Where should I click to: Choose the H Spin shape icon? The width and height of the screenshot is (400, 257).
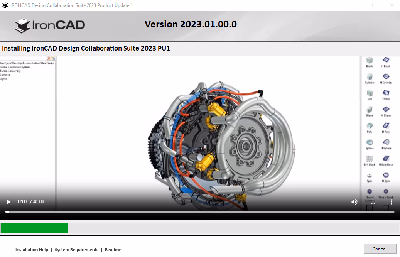pos(386,175)
